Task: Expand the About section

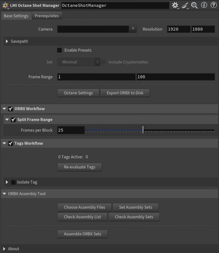Action: 4,249
